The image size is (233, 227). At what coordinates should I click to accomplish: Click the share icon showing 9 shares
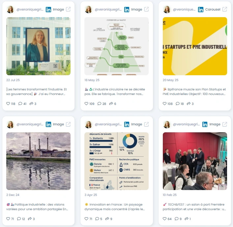[x=107, y=219]
